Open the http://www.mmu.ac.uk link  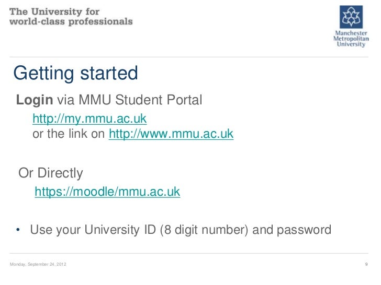click(x=171, y=135)
